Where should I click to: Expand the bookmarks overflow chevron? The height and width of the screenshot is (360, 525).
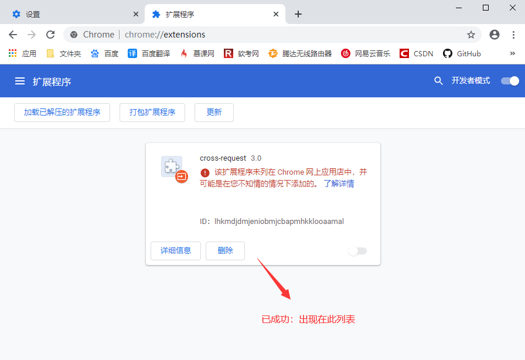click(513, 53)
